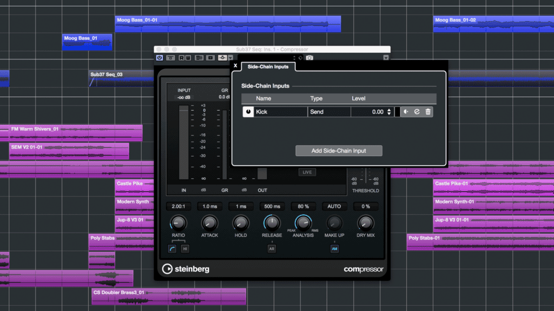Click the 1 ms hold value field
Viewport: 554px width, 311px height.
point(241,206)
